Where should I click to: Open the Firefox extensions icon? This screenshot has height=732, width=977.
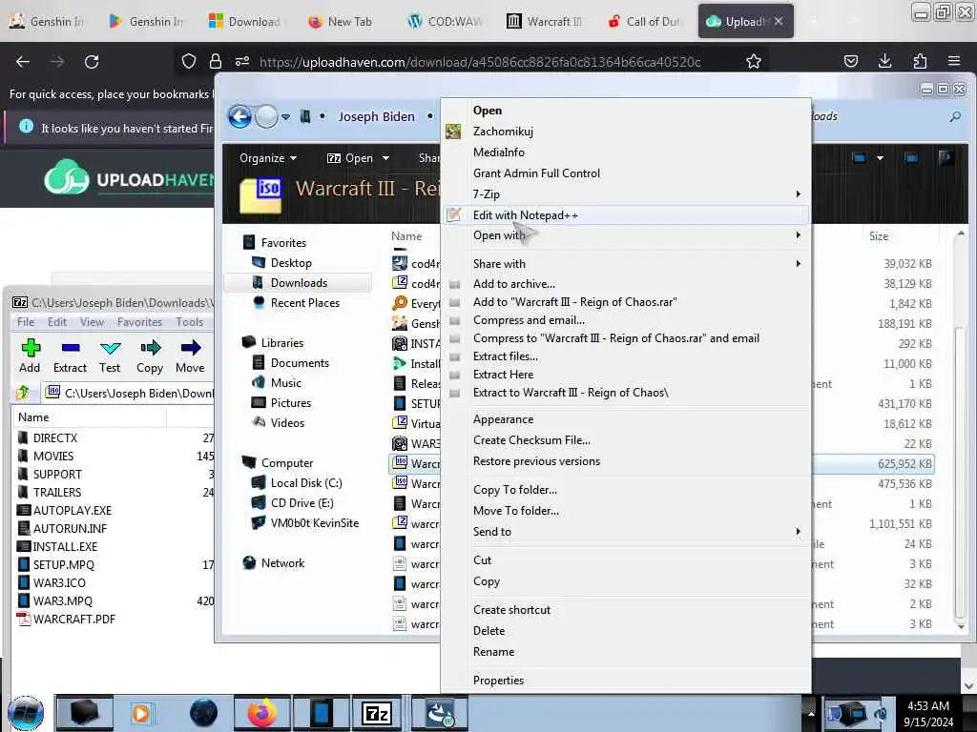[920, 61]
